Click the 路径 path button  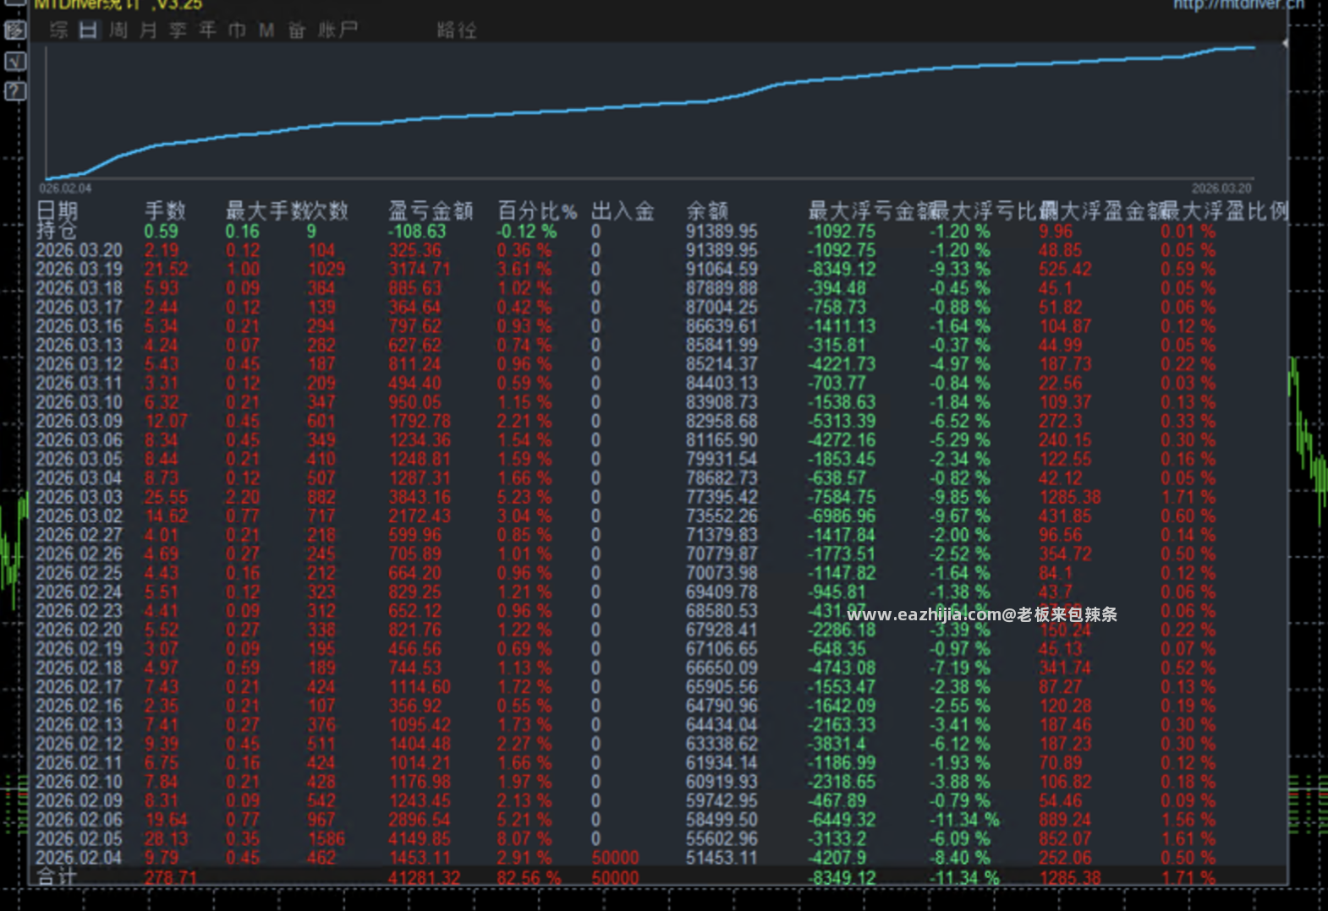point(457,30)
